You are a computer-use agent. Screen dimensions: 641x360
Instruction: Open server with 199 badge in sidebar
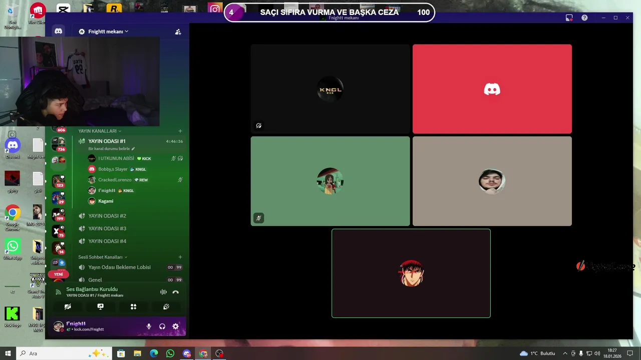point(59,214)
